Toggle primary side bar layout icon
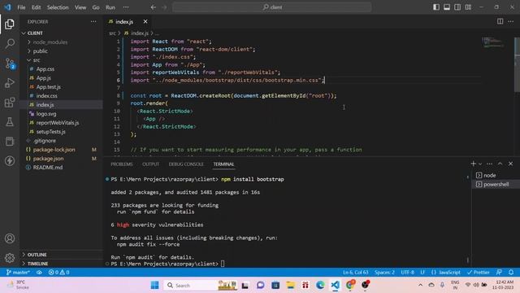520x293 pixels. (436, 7)
